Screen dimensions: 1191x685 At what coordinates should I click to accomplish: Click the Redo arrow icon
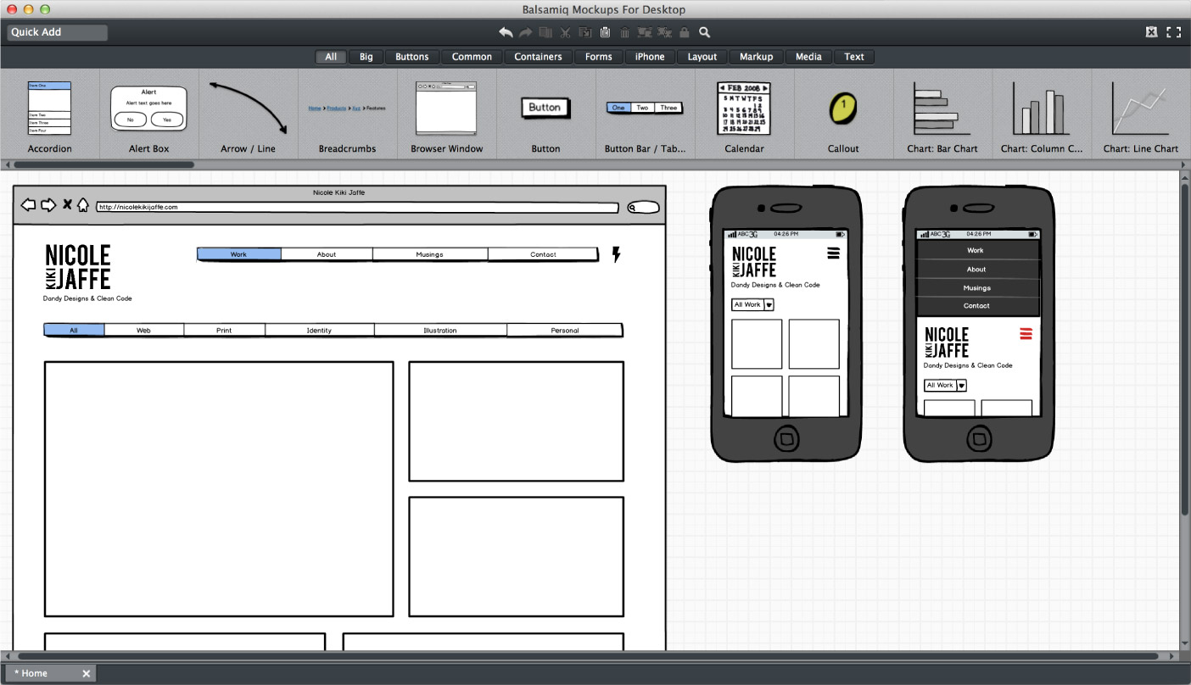coord(525,32)
